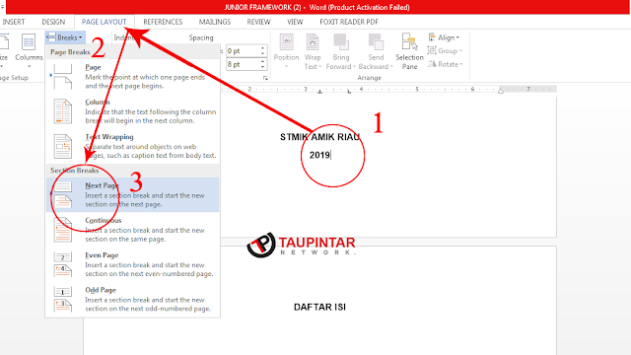Switch to the FOXIT READER PDF tab
631x355 pixels.
point(349,22)
